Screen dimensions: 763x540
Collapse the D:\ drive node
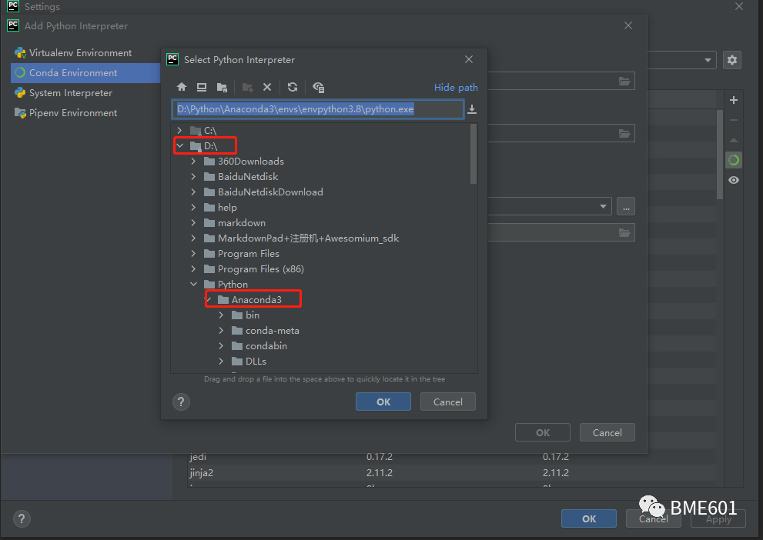pyautogui.click(x=179, y=145)
